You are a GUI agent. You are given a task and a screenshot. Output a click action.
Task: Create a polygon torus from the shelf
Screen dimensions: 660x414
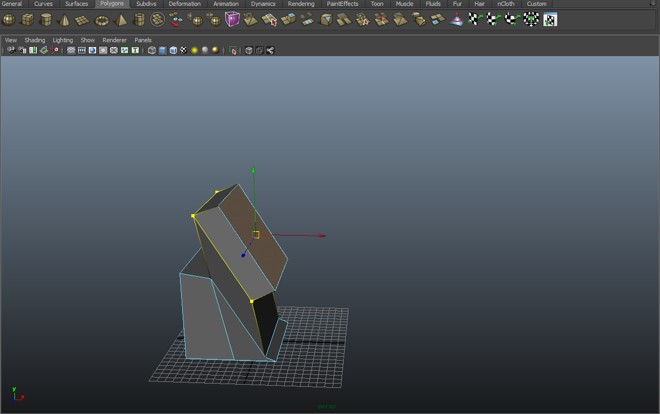click(102, 20)
